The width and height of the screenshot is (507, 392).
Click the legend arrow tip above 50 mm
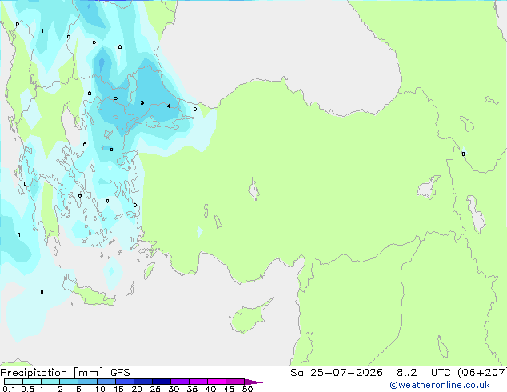pos(253,382)
